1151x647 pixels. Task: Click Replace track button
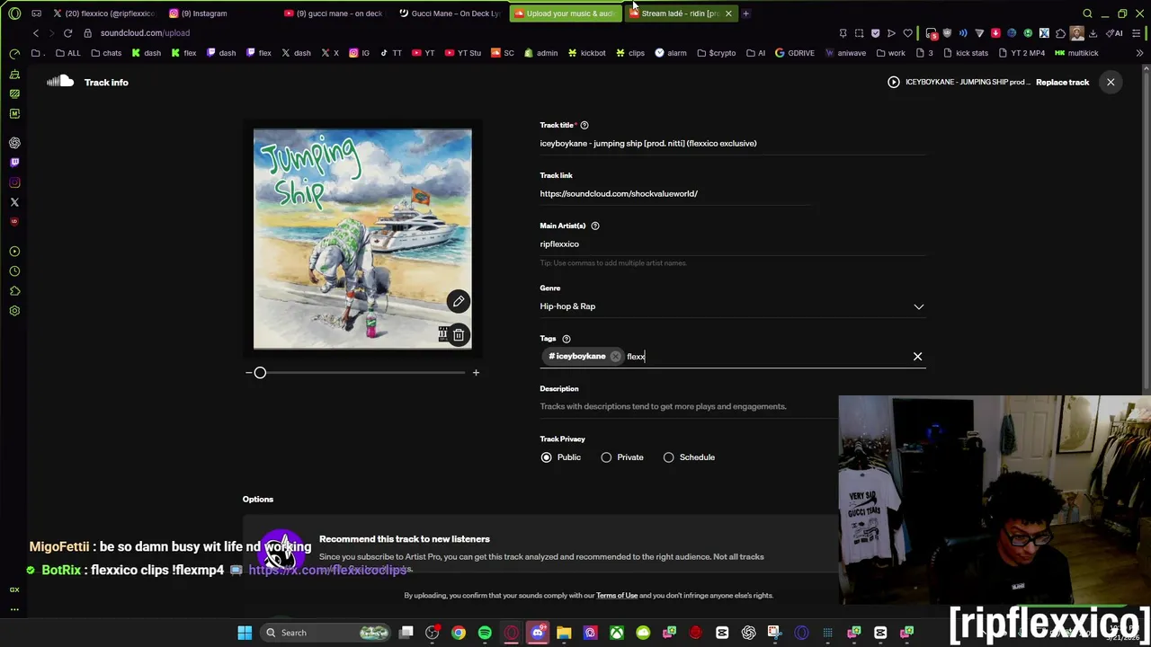1062,82
